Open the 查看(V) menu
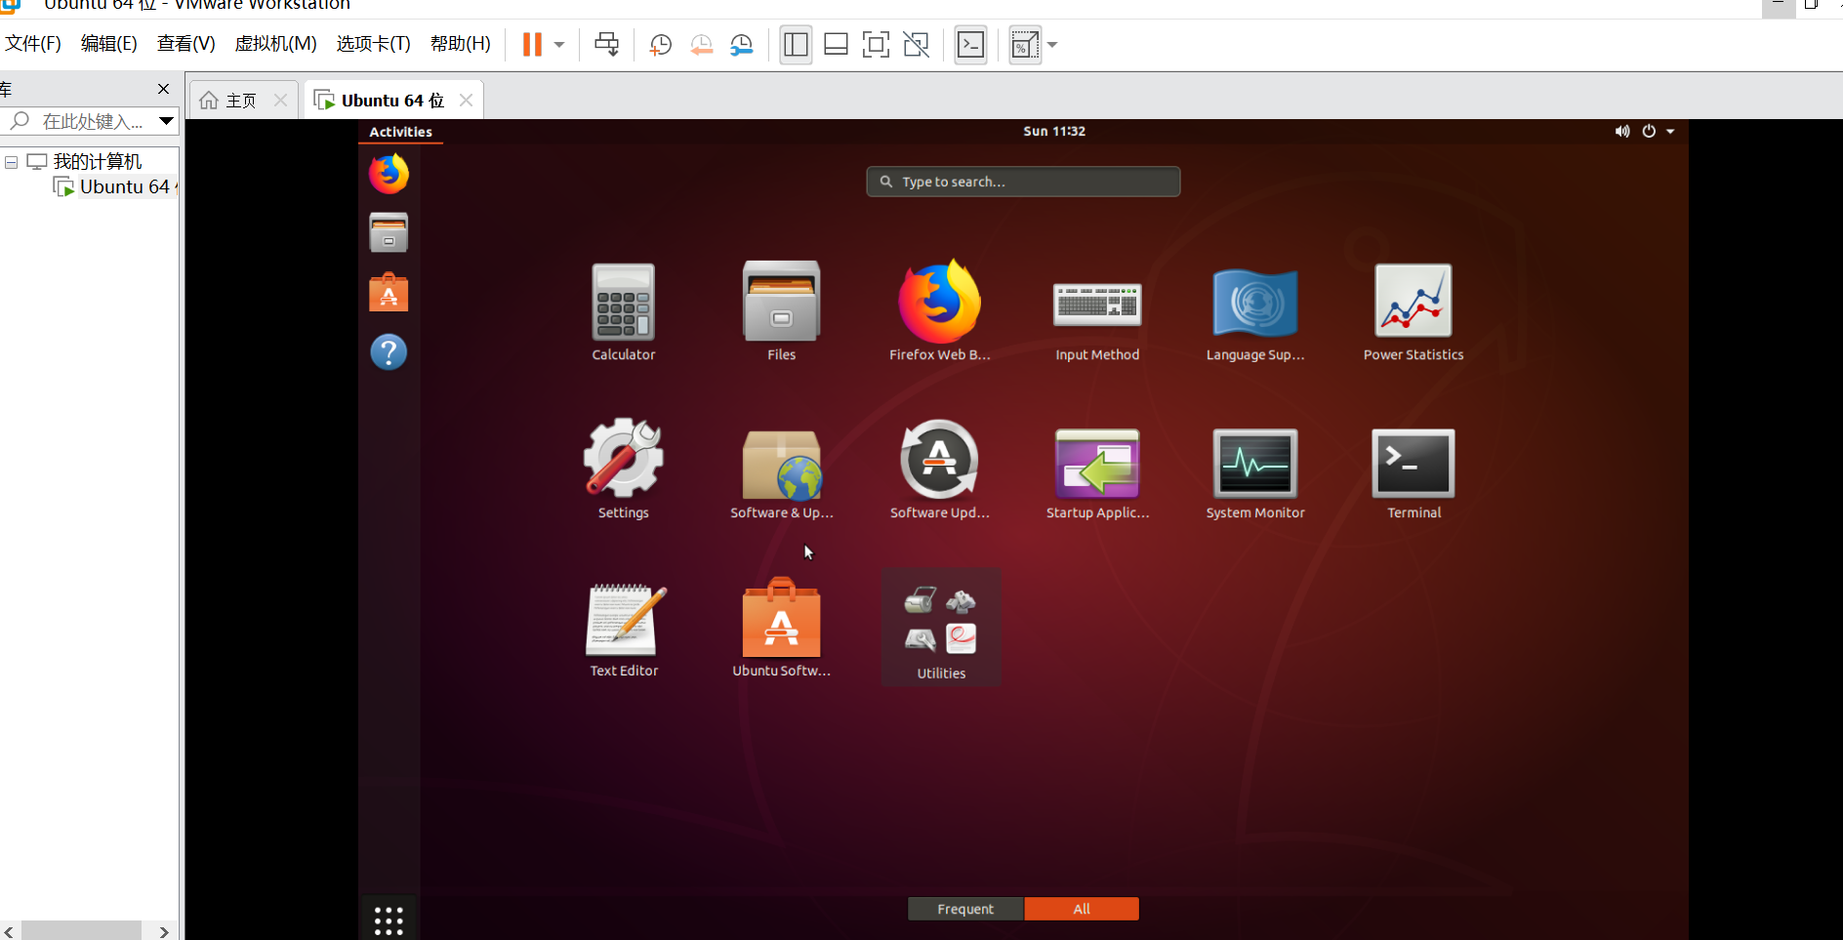 (x=185, y=44)
